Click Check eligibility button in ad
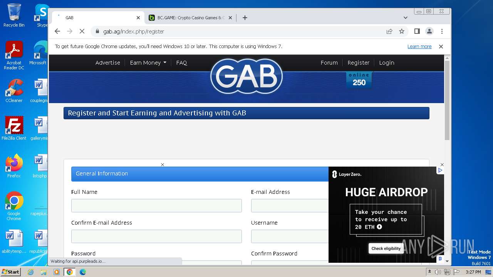The width and height of the screenshot is (493, 277). pyautogui.click(x=386, y=249)
